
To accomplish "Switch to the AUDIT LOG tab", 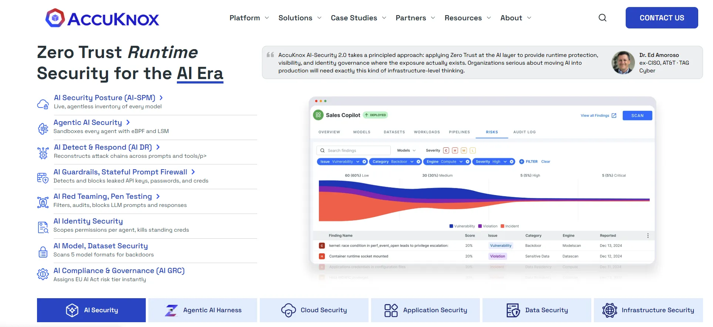I will click(524, 132).
